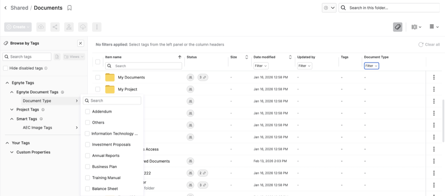Collapse the Your Tags section
The width and height of the screenshot is (445, 196).
tap(7, 143)
